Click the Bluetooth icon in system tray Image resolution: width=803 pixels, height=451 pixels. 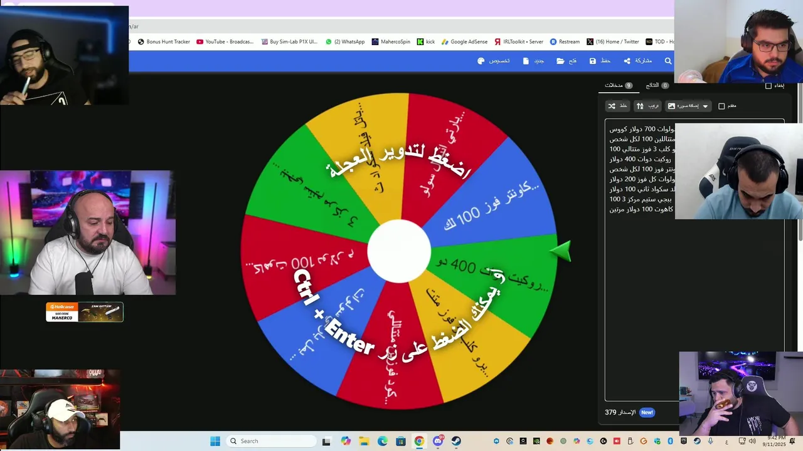click(670, 441)
